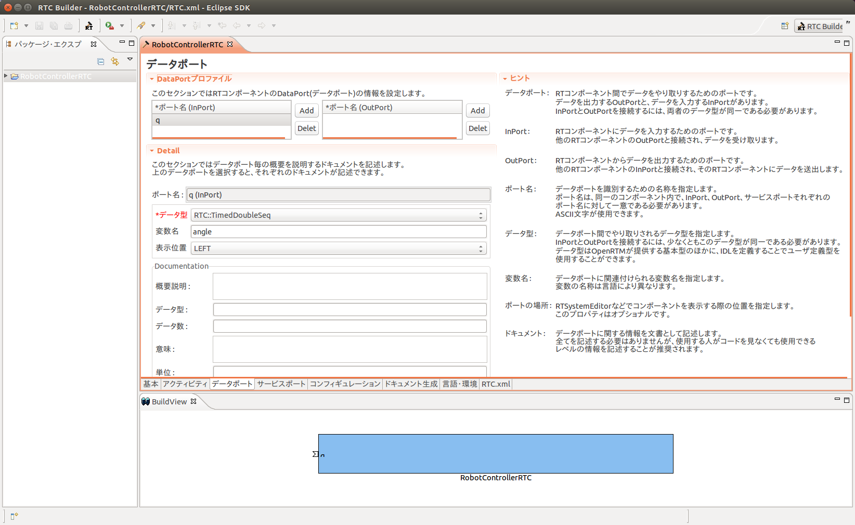Image resolution: width=855 pixels, height=525 pixels.
Task: Click the Documentation データ型 input field
Action: pos(350,310)
